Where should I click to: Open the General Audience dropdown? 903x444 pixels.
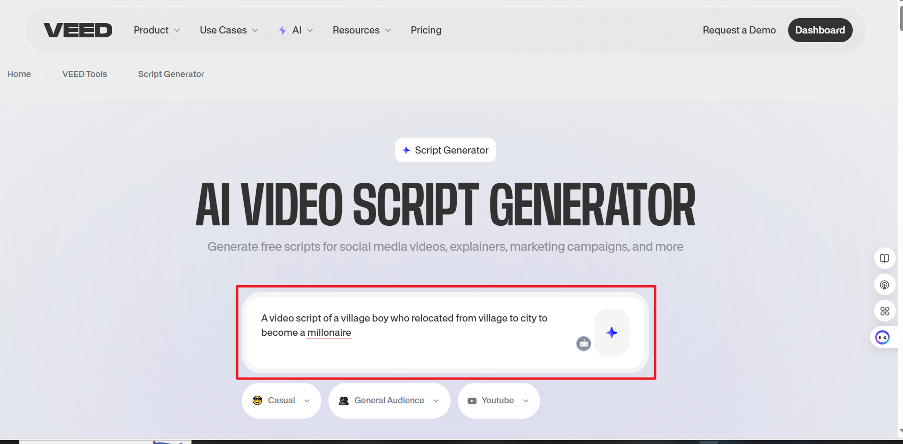(x=436, y=400)
